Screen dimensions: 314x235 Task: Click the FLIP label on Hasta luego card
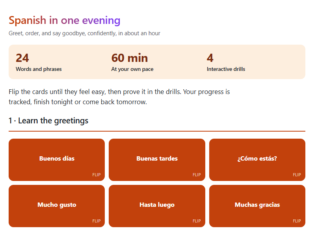point(197,221)
